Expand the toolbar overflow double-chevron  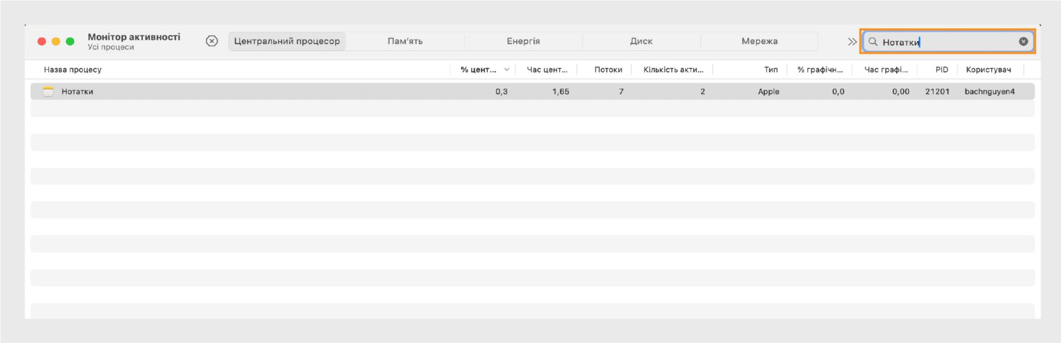pyautogui.click(x=852, y=41)
